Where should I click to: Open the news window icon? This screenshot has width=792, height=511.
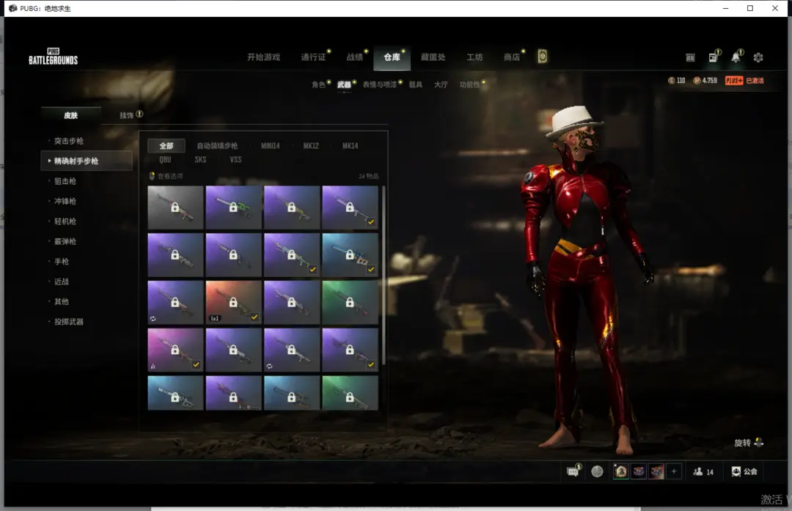point(713,57)
